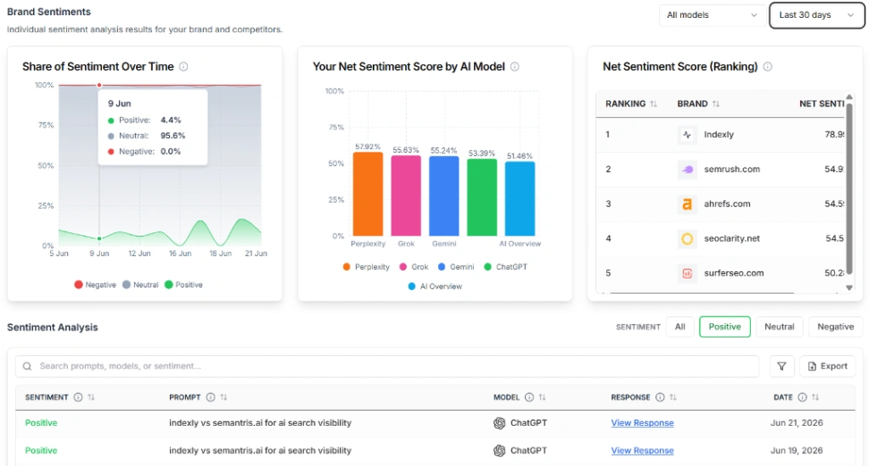The image size is (869, 466).
Task: Click the 9 Jun marker on the sentiment chart
Action: [99, 238]
